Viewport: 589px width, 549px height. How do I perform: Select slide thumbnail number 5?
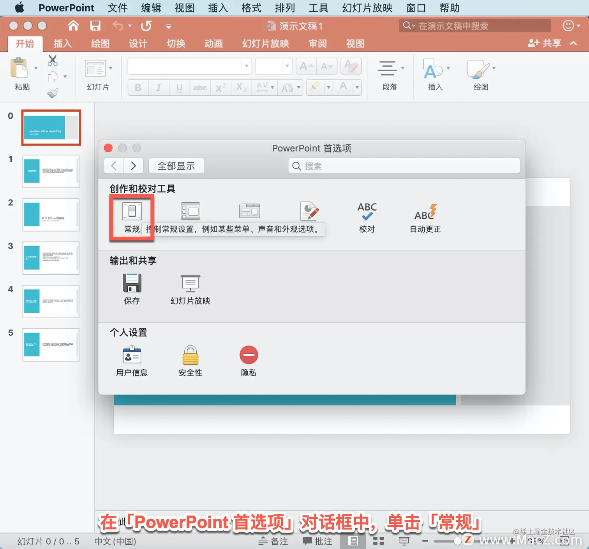tap(51, 345)
